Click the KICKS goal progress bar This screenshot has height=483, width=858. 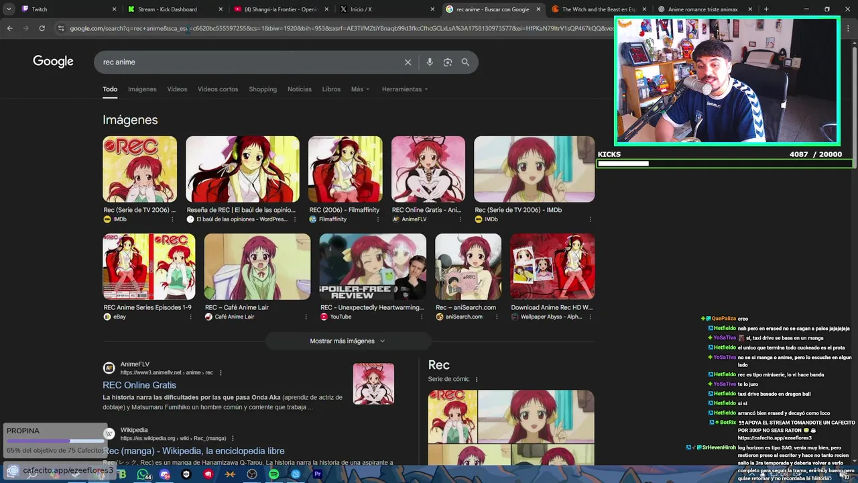click(x=724, y=163)
